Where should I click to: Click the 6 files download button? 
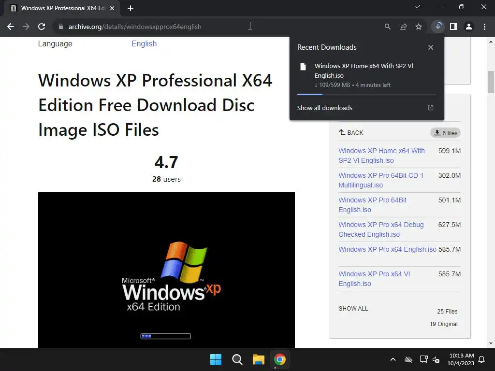pos(445,133)
